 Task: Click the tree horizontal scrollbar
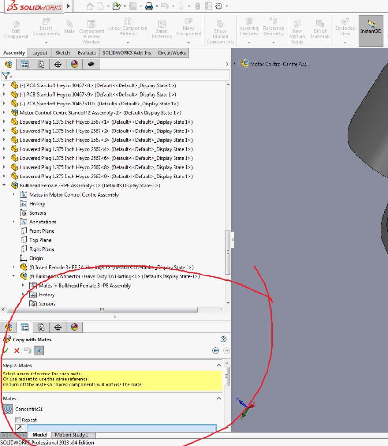(x=102, y=309)
